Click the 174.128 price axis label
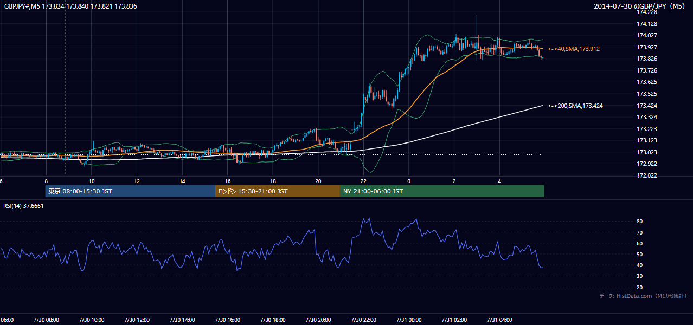This screenshot has height=325, width=693. pos(646,24)
